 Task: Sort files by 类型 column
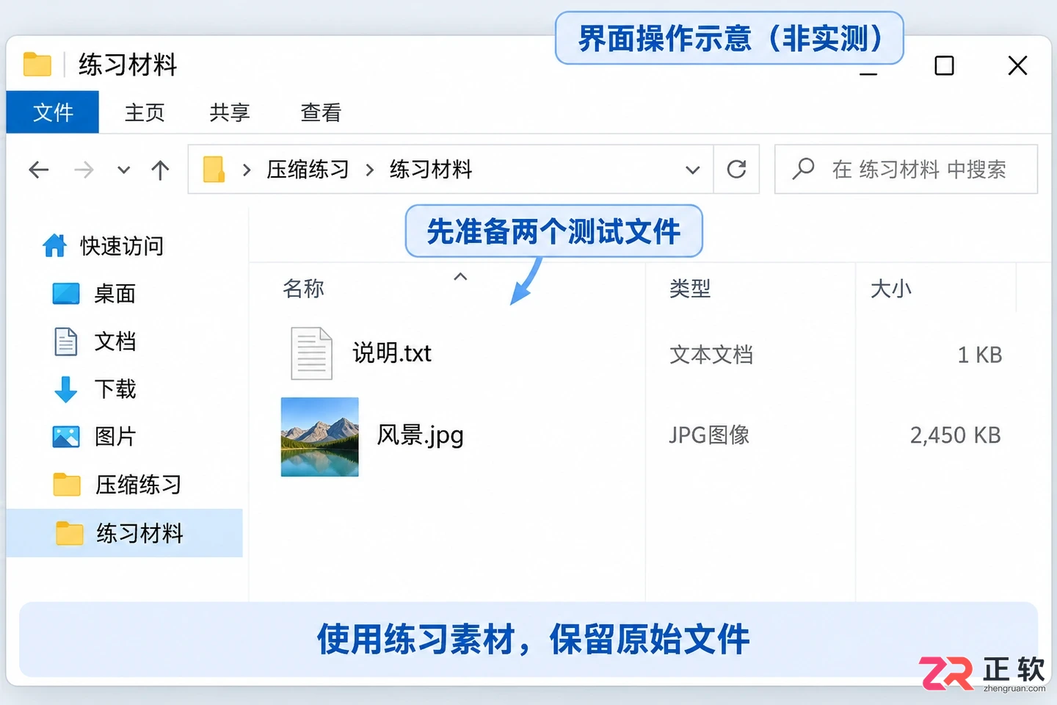pyautogui.click(x=690, y=288)
